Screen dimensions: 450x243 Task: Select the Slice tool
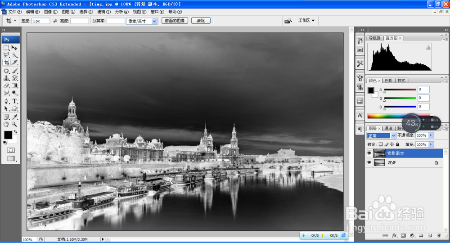click(x=14, y=62)
